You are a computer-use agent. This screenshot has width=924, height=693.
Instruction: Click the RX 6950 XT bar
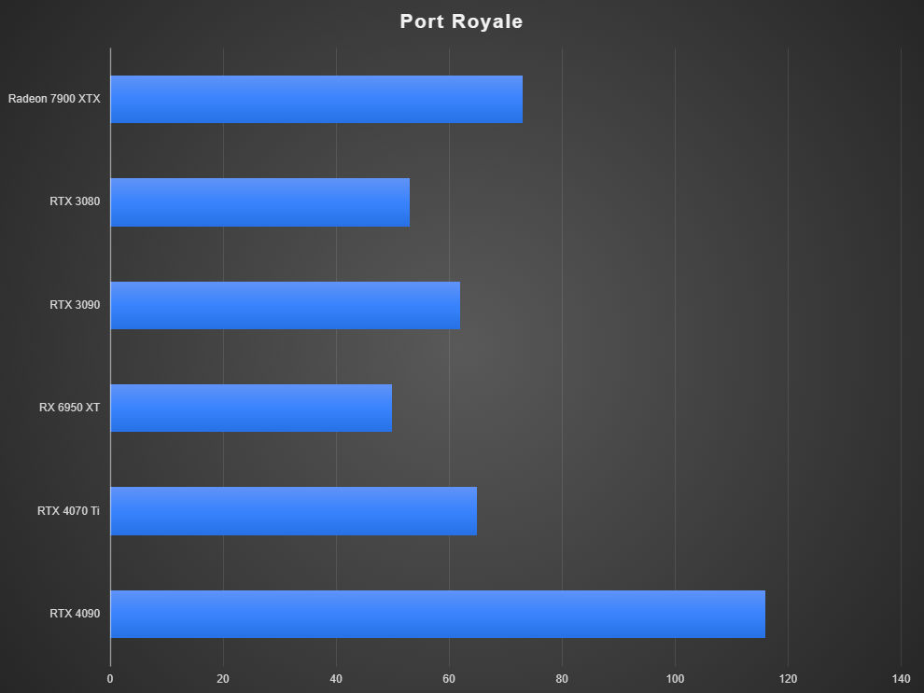coord(251,408)
